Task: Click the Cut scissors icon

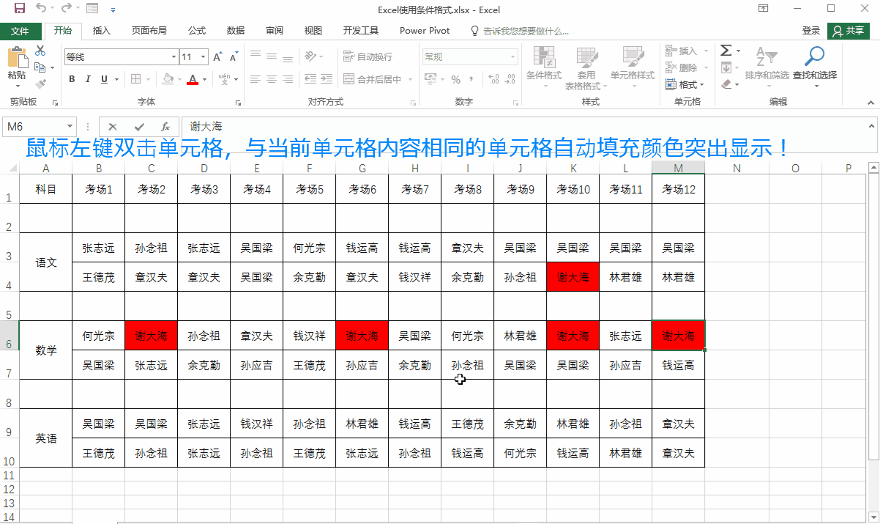Action: point(40,50)
